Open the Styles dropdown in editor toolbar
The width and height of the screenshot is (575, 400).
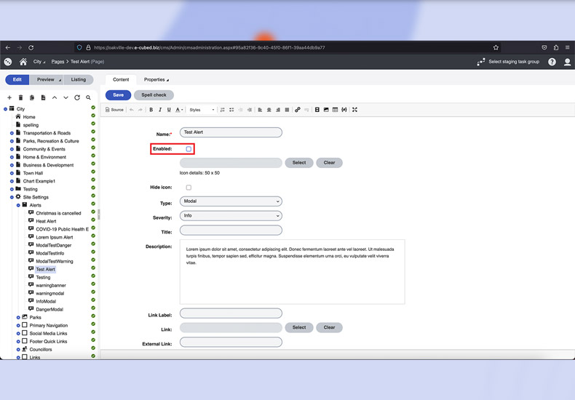click(x=202, y=110)
